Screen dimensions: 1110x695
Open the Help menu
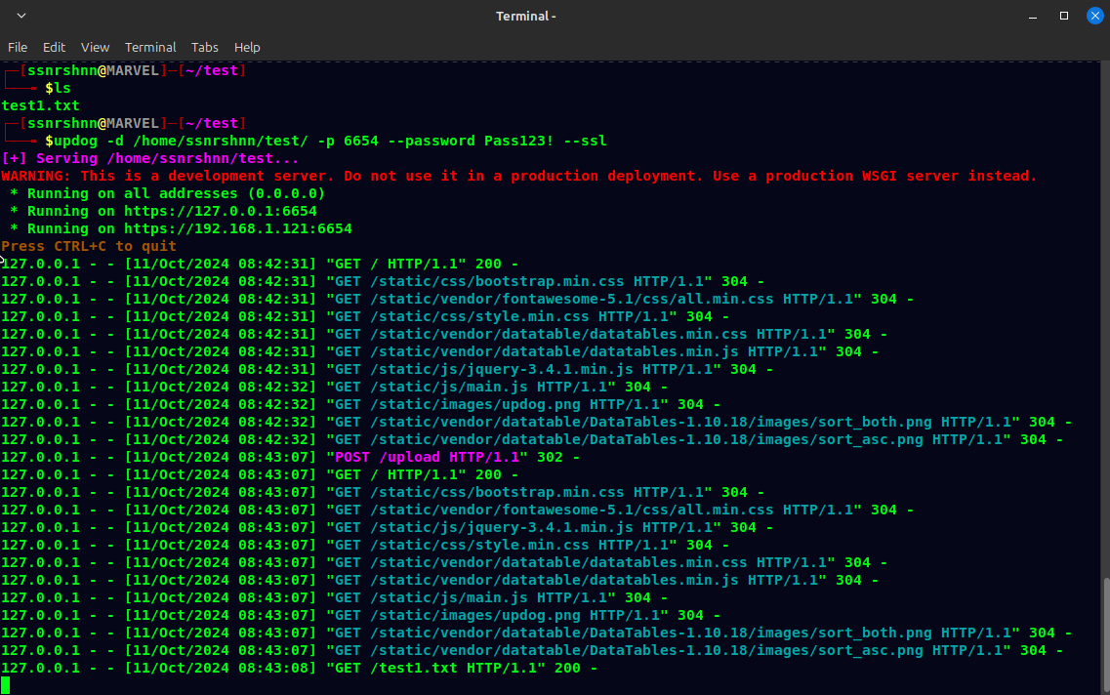[247, 47]
